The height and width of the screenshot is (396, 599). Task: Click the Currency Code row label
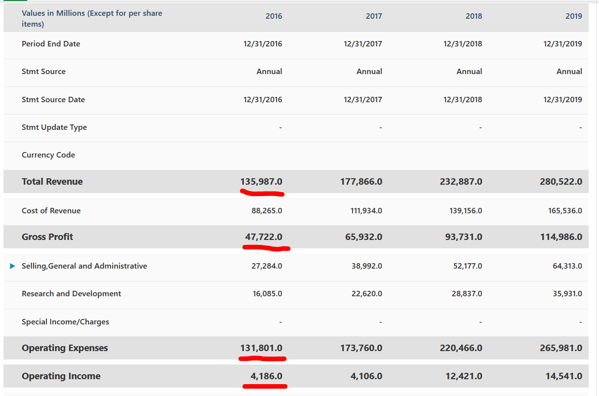point(48,155)
